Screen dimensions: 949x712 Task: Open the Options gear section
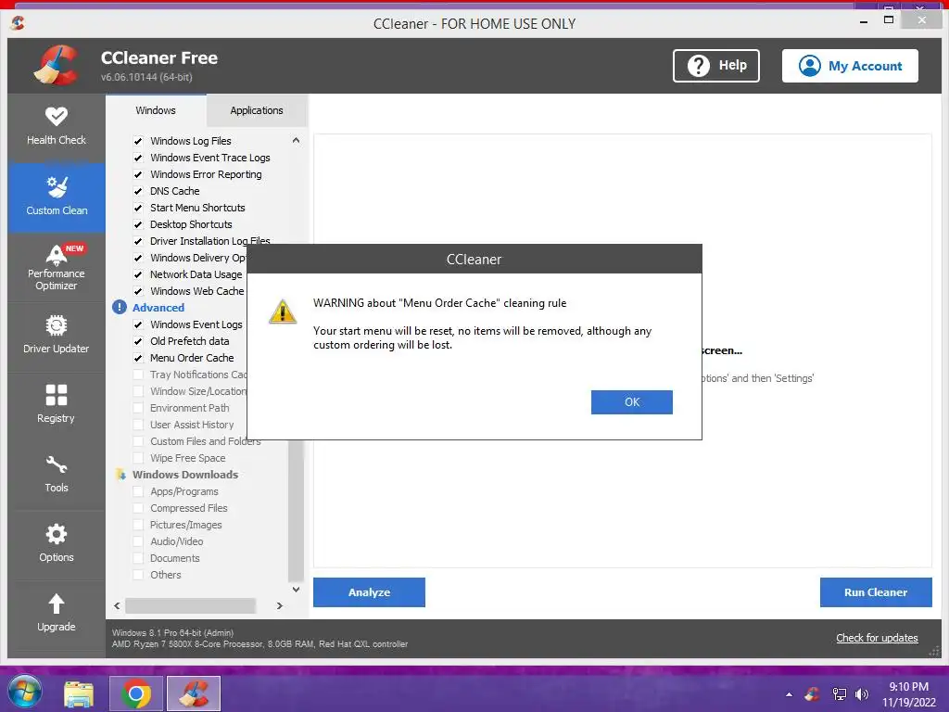[57, 543]
